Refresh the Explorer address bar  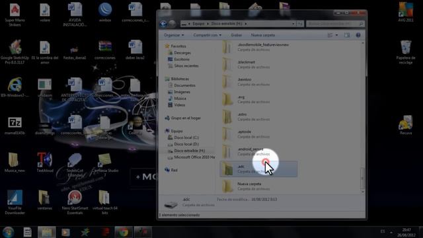[300, 24]
